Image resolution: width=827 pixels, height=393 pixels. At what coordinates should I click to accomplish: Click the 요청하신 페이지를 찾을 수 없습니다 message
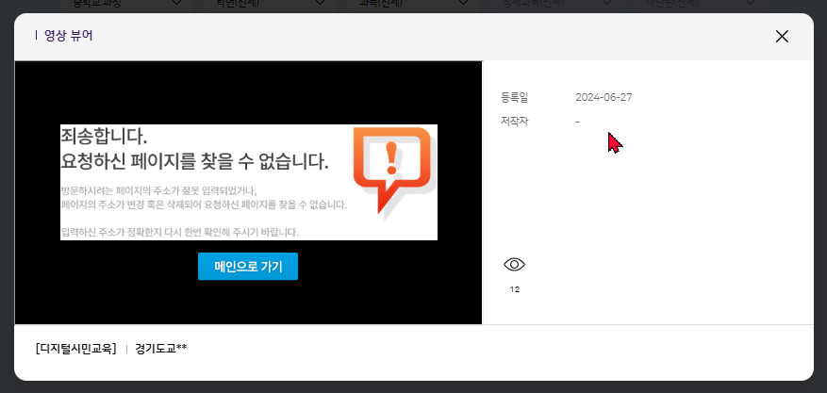pos(194,161)
